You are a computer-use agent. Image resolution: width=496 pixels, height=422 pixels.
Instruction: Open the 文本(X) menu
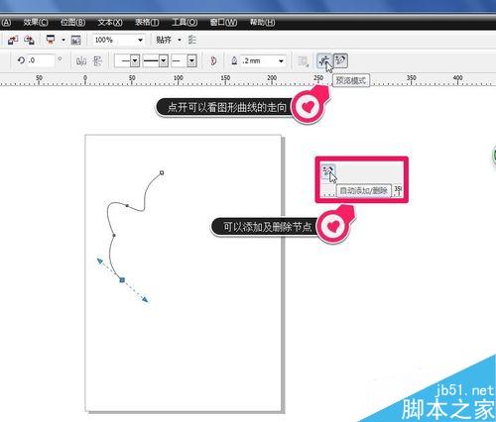pos(110,23)
